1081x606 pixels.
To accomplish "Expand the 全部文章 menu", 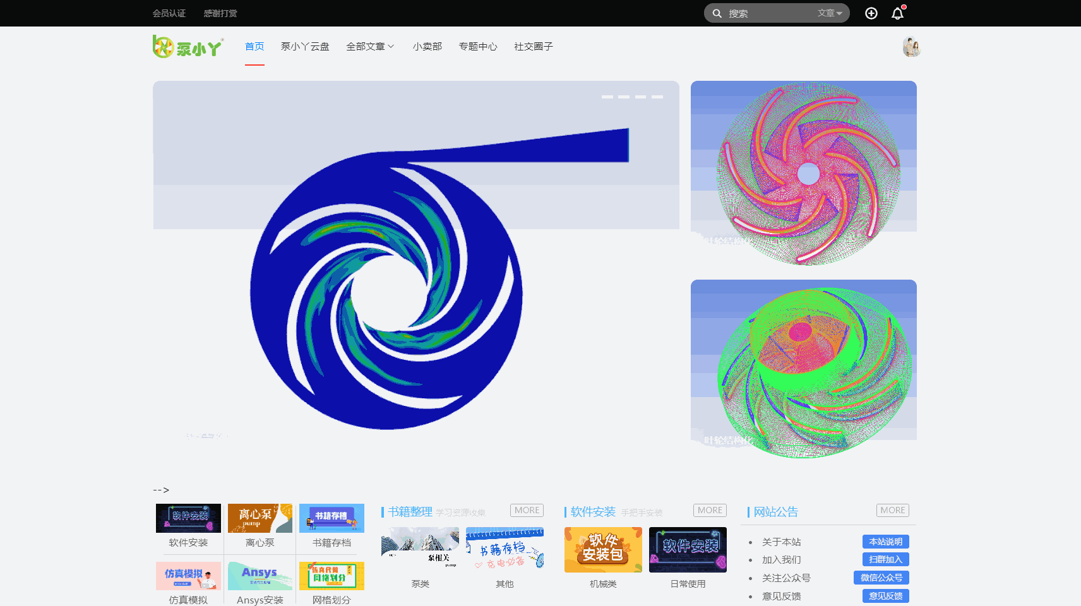I will (370, 47).
